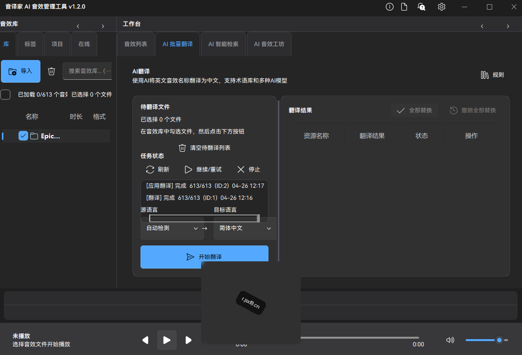Open settings gear icon
522x355 pixels.
[x=442, y=7]
